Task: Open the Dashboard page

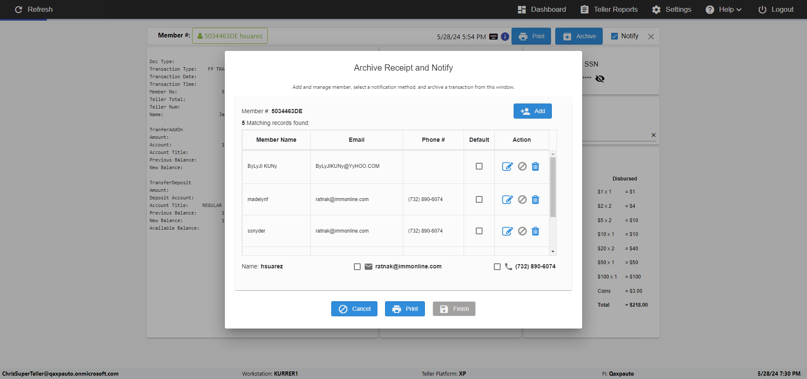Action: [542, 9]
